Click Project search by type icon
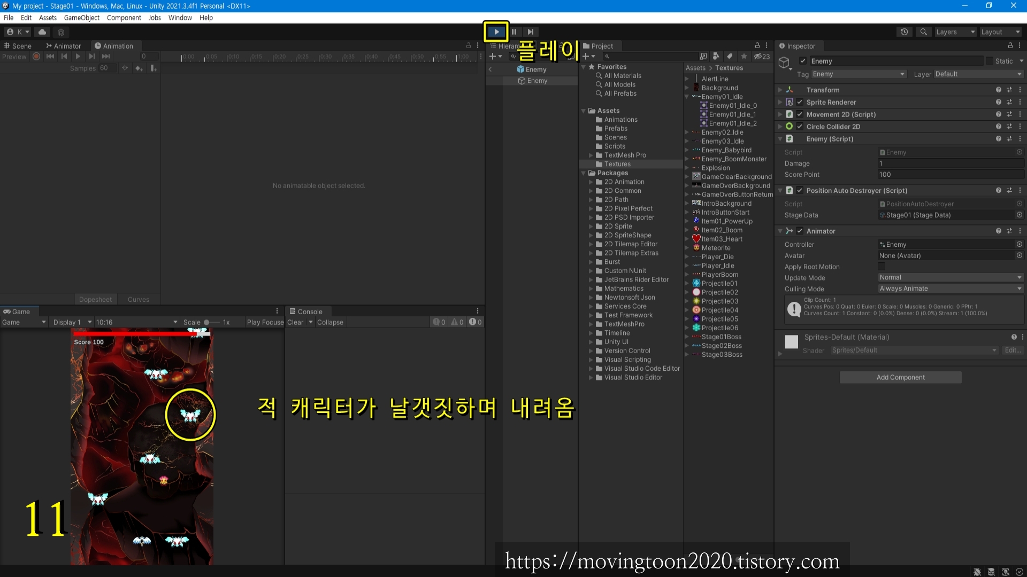Screen dimensions: 1027x577 click(716, 57)
